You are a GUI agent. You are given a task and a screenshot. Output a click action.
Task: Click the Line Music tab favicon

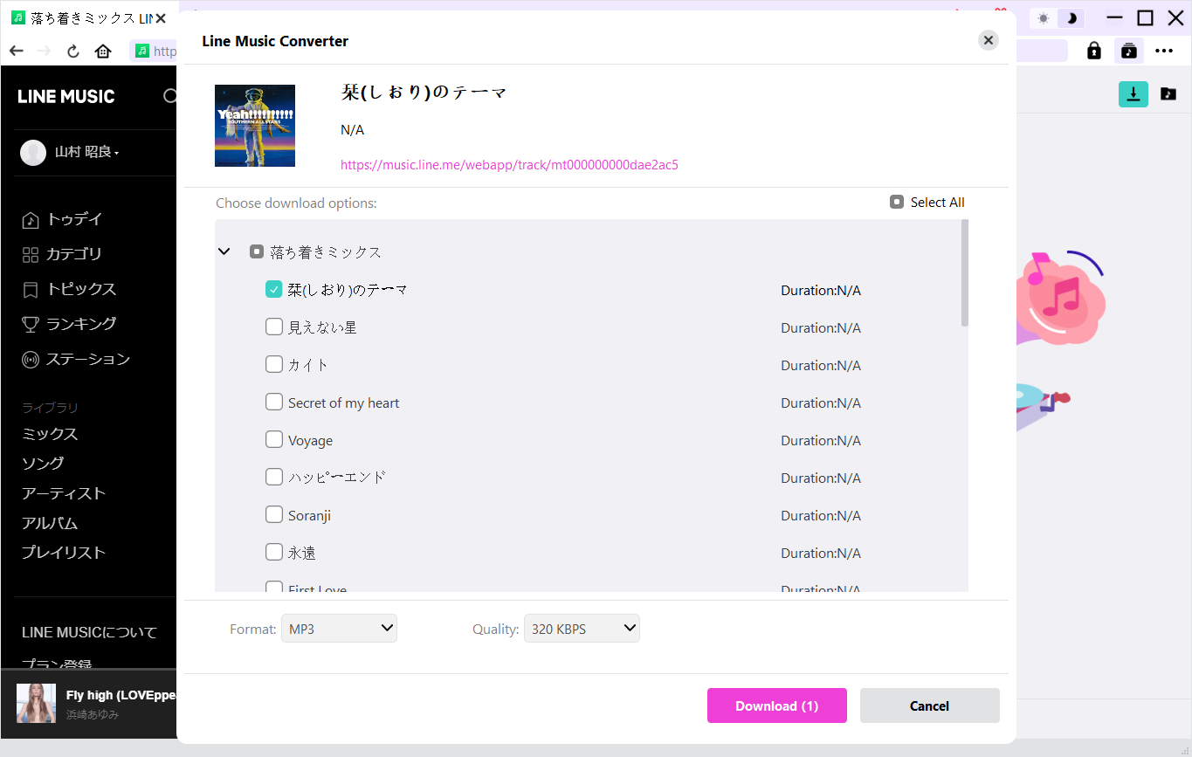(18, 18)
